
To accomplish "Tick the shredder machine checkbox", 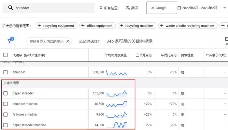I will coord(5,104).
